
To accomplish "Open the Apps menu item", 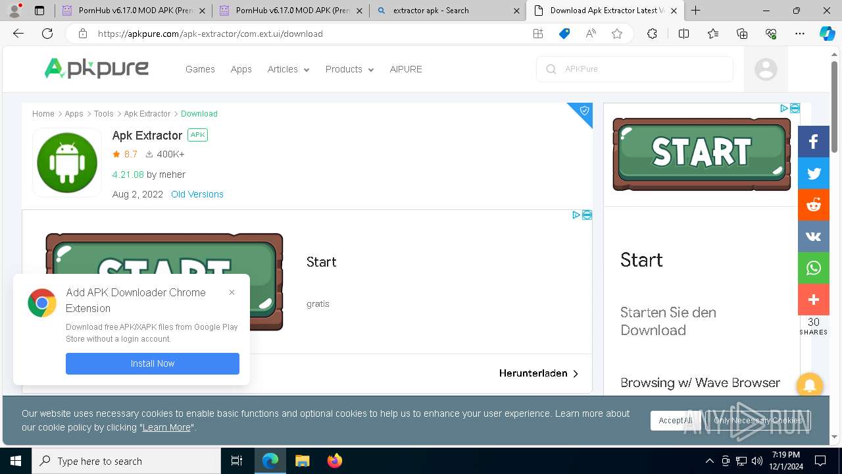I will 241,69.
